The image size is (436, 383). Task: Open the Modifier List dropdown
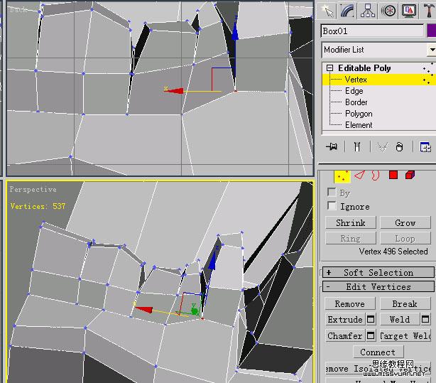[x=378, y=50]
